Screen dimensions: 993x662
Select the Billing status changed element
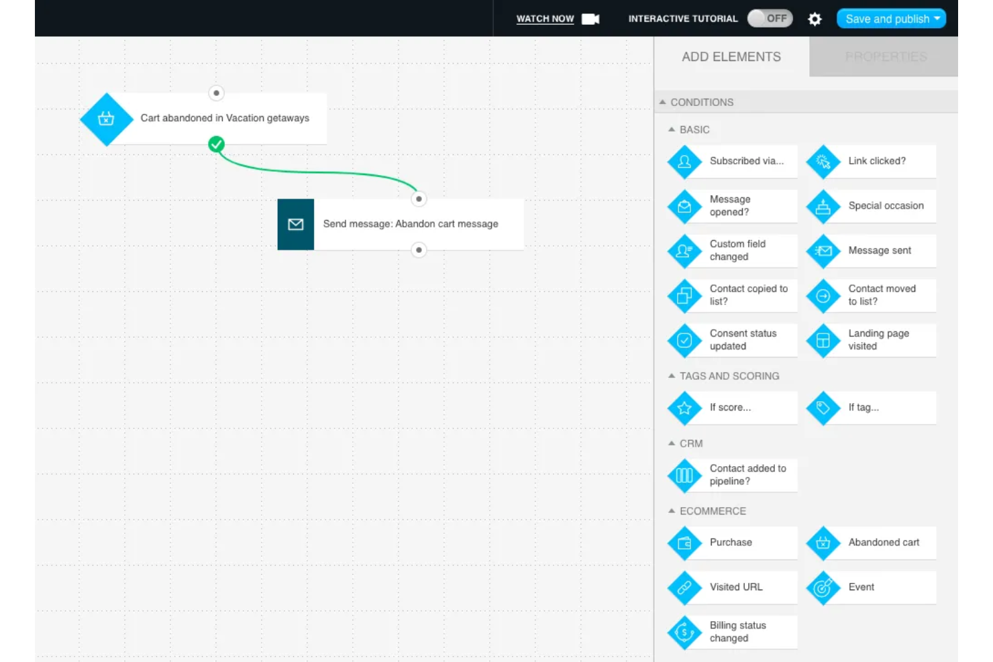731,631
